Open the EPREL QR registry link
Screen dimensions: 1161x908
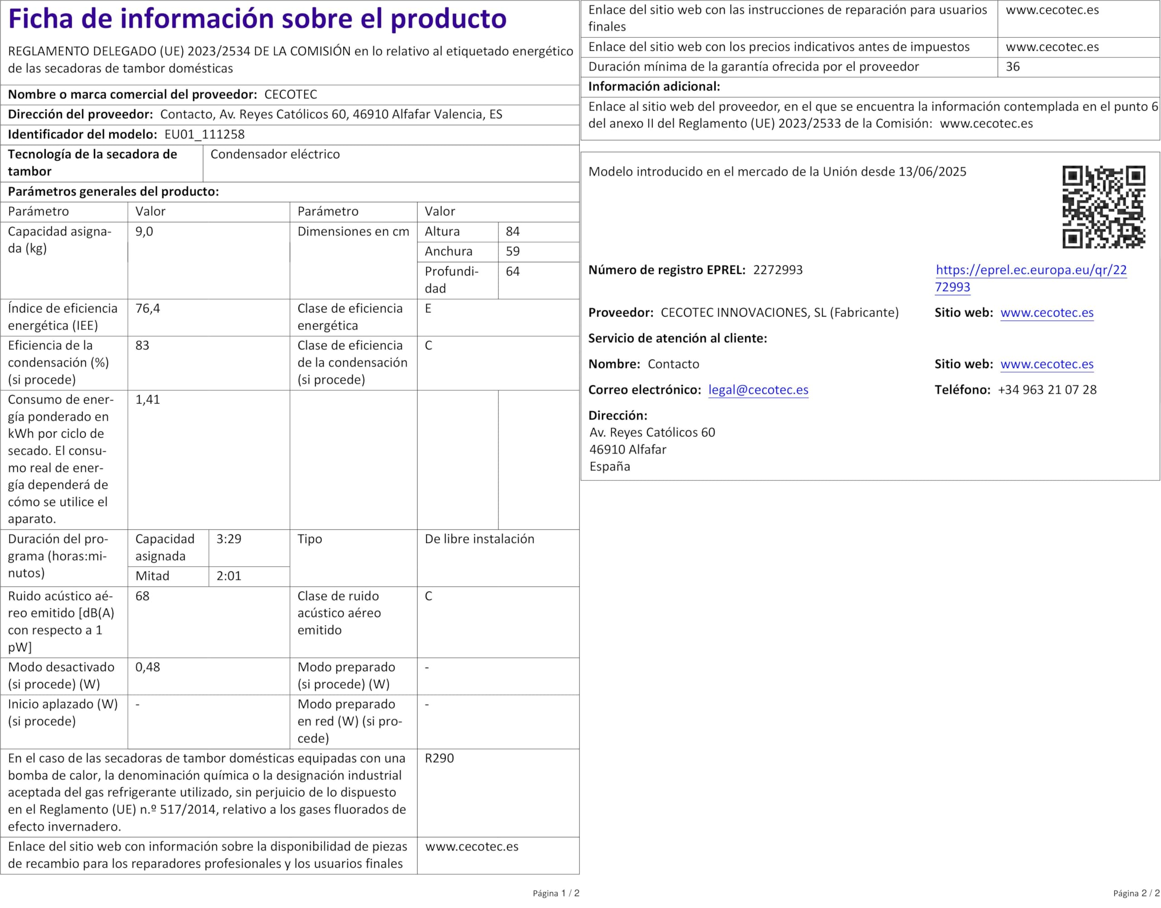tap(1030, 270)
